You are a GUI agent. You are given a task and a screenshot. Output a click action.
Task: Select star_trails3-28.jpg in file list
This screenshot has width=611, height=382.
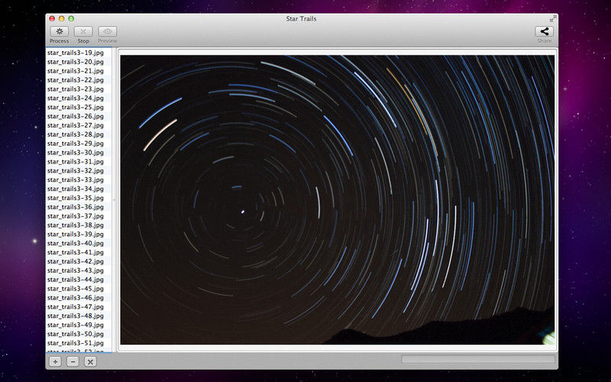coord(79,134)
